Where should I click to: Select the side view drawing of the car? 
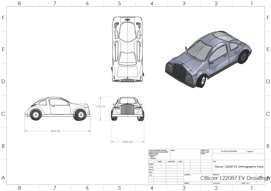click(57, 109)
